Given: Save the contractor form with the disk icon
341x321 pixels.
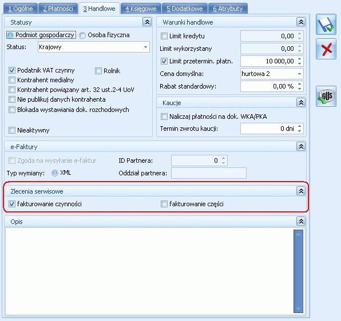Looking at the screenshot, I should click(x=326, y=25).
